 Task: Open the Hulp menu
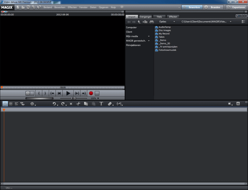tap(113, 7)
